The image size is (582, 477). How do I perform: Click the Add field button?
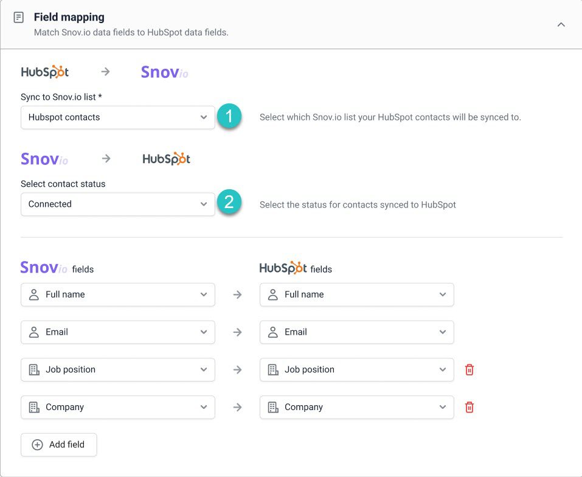click(58, 444)
